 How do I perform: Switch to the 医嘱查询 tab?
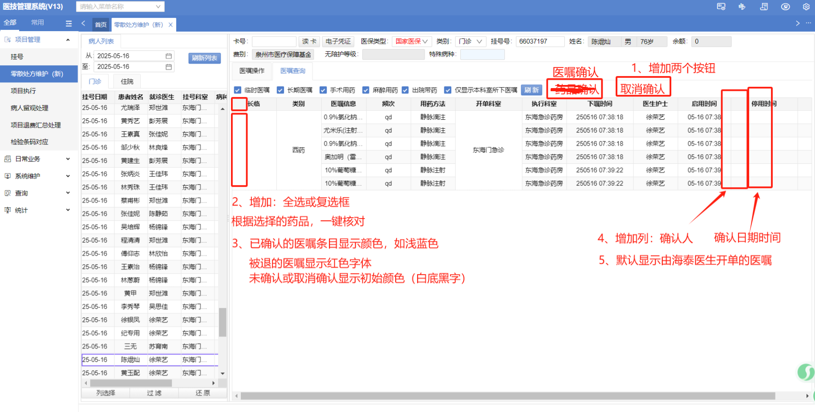tap(293, 71)
